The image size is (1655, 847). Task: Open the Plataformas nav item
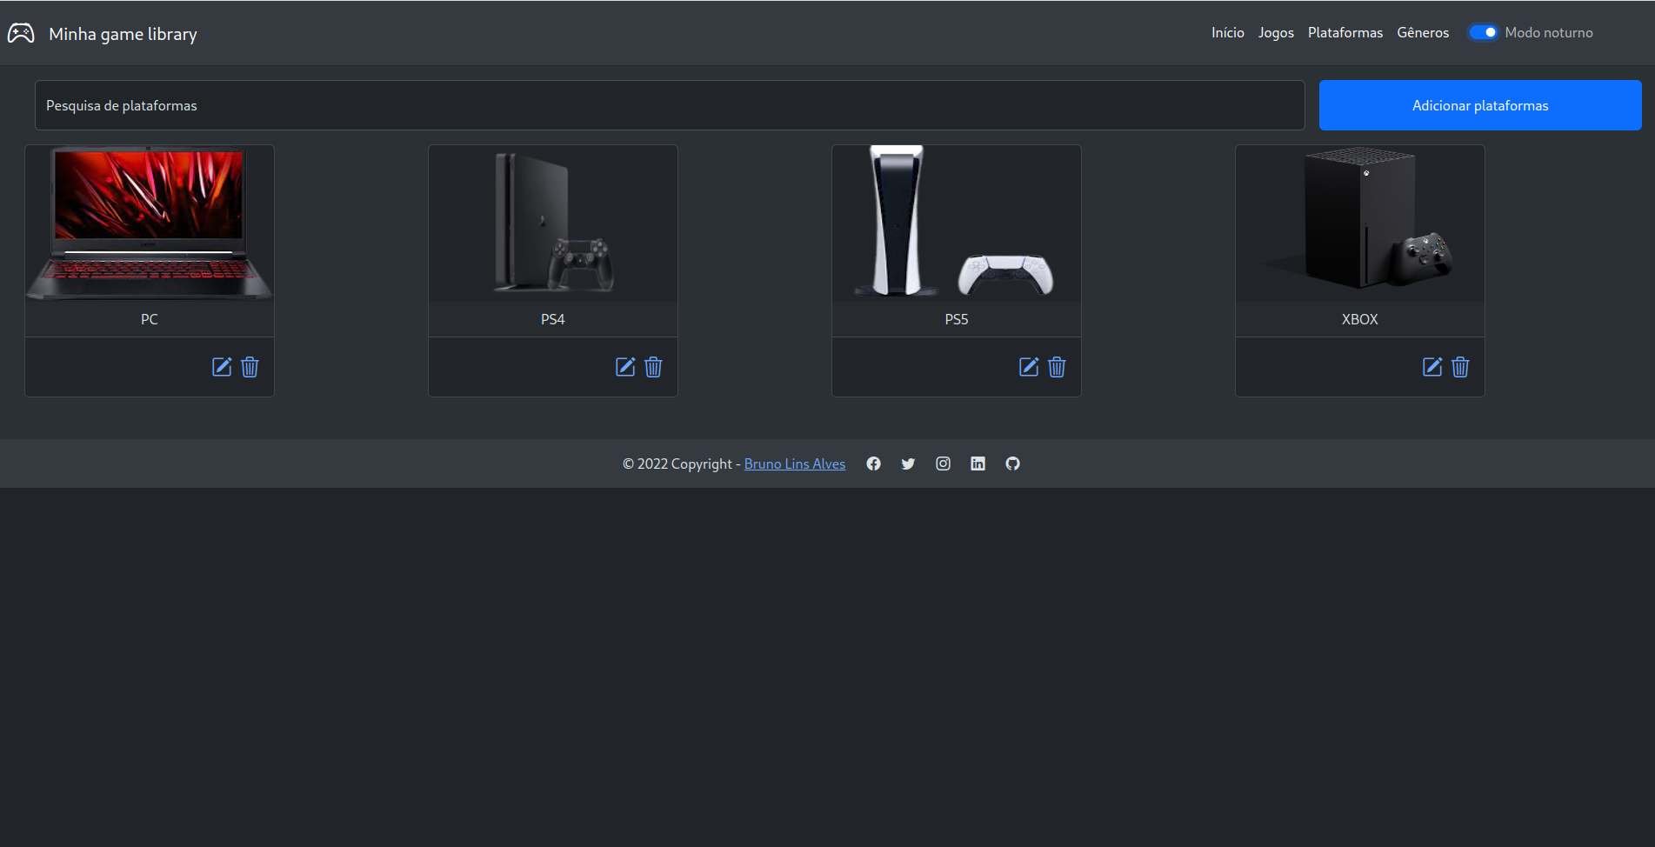point(1345,32)
